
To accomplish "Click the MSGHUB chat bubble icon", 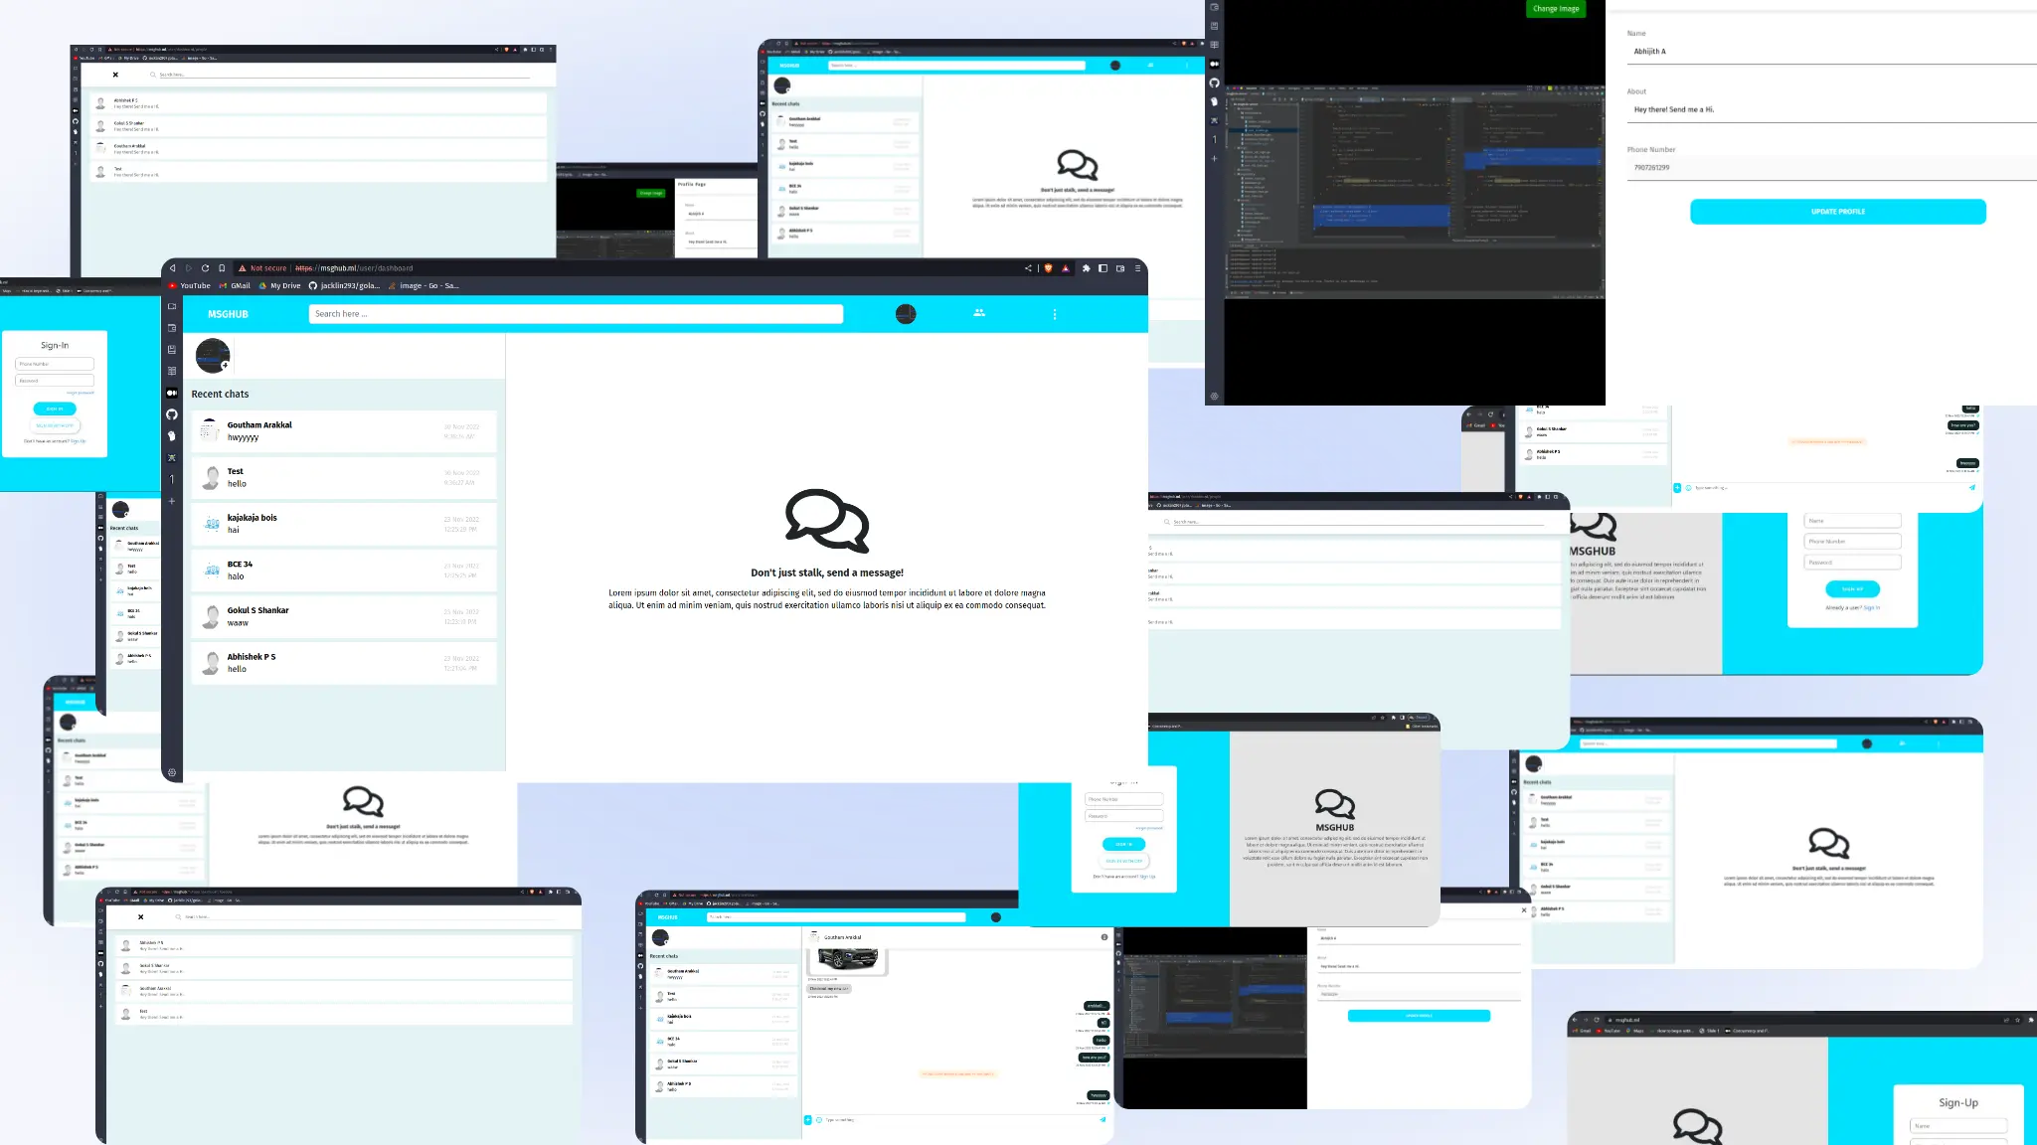I will [x=825, y=522].
